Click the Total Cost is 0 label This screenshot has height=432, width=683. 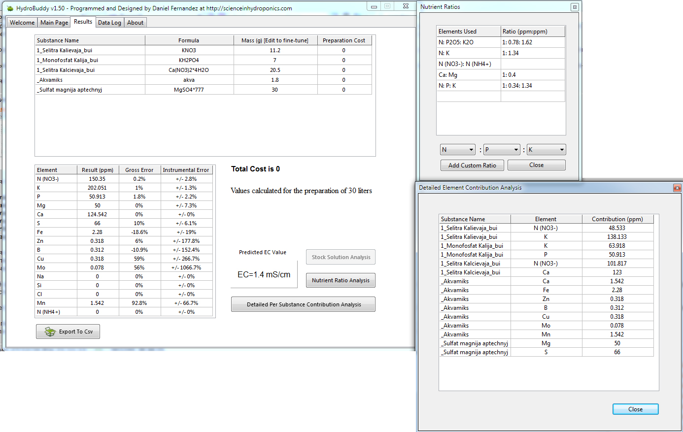coord(256,169)
